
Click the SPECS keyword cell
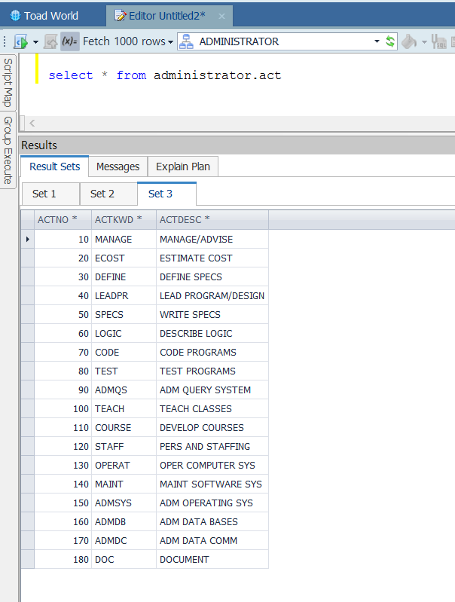[124, 314]
